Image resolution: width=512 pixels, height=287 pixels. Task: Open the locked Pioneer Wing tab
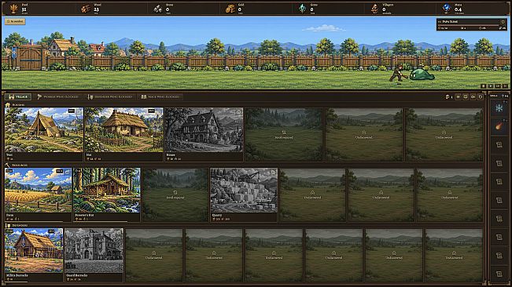coord(58,96)
